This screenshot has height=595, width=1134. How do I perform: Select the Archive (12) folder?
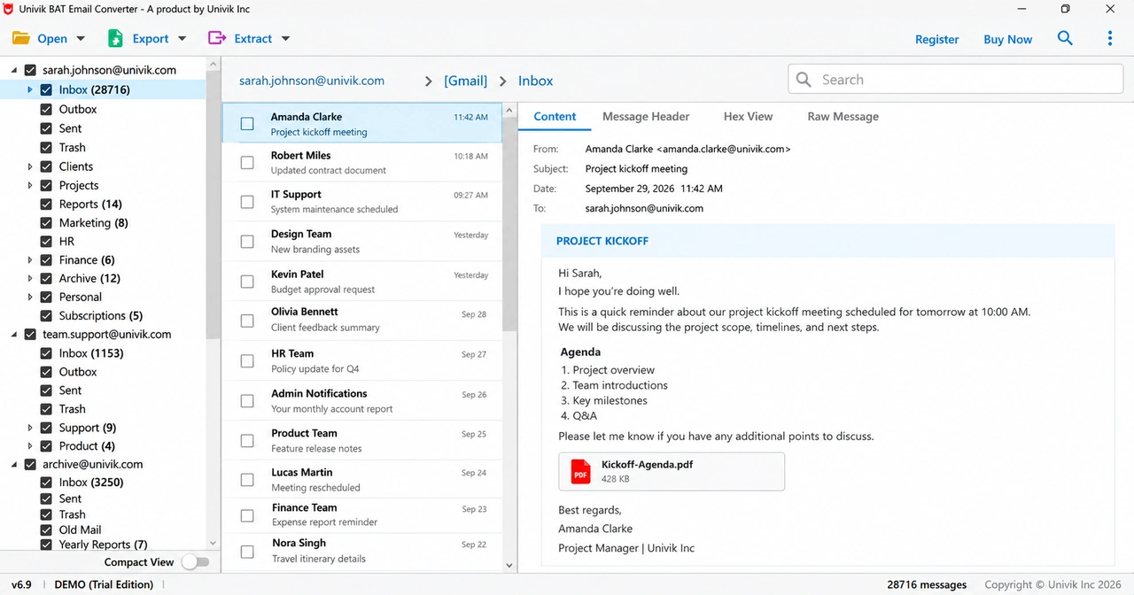[x=89, y=278]
